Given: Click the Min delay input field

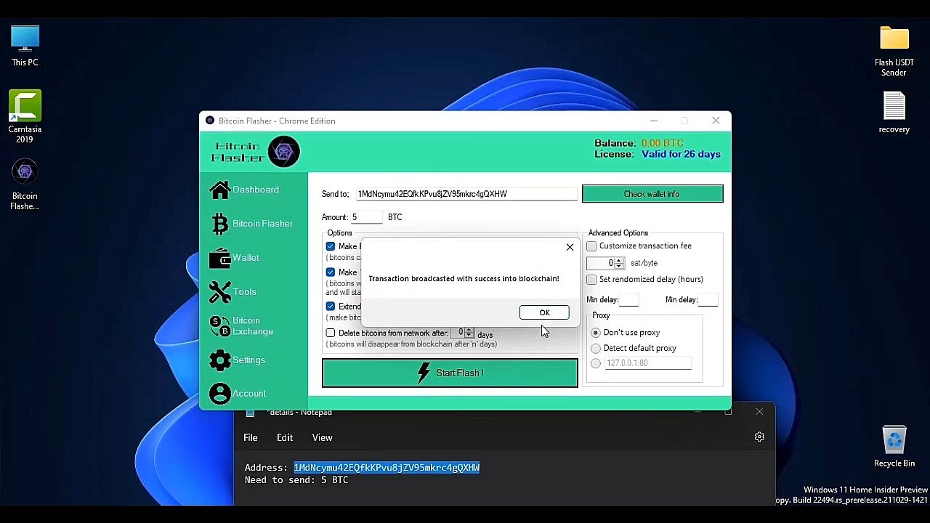Looking at the screenshot, I should [629, 300].
